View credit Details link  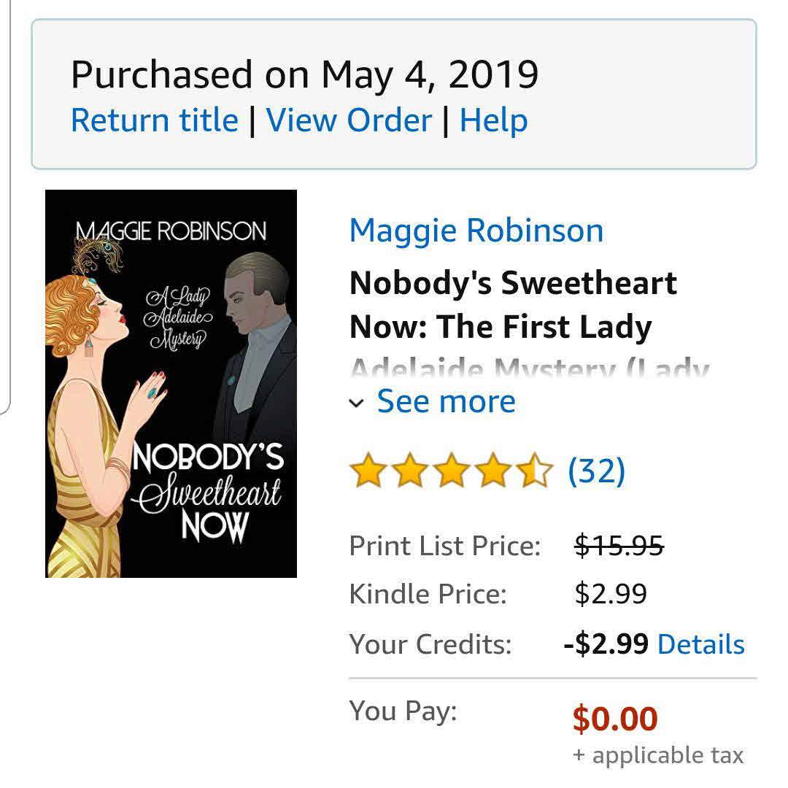700,644
